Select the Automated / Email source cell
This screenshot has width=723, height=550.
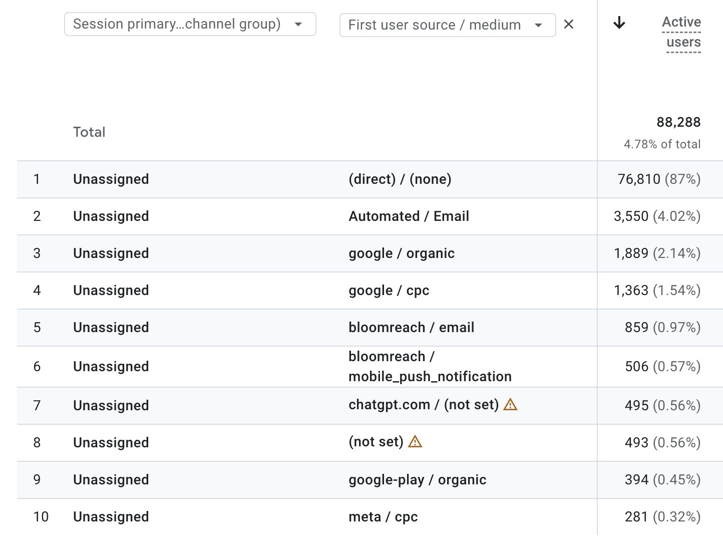409,216
